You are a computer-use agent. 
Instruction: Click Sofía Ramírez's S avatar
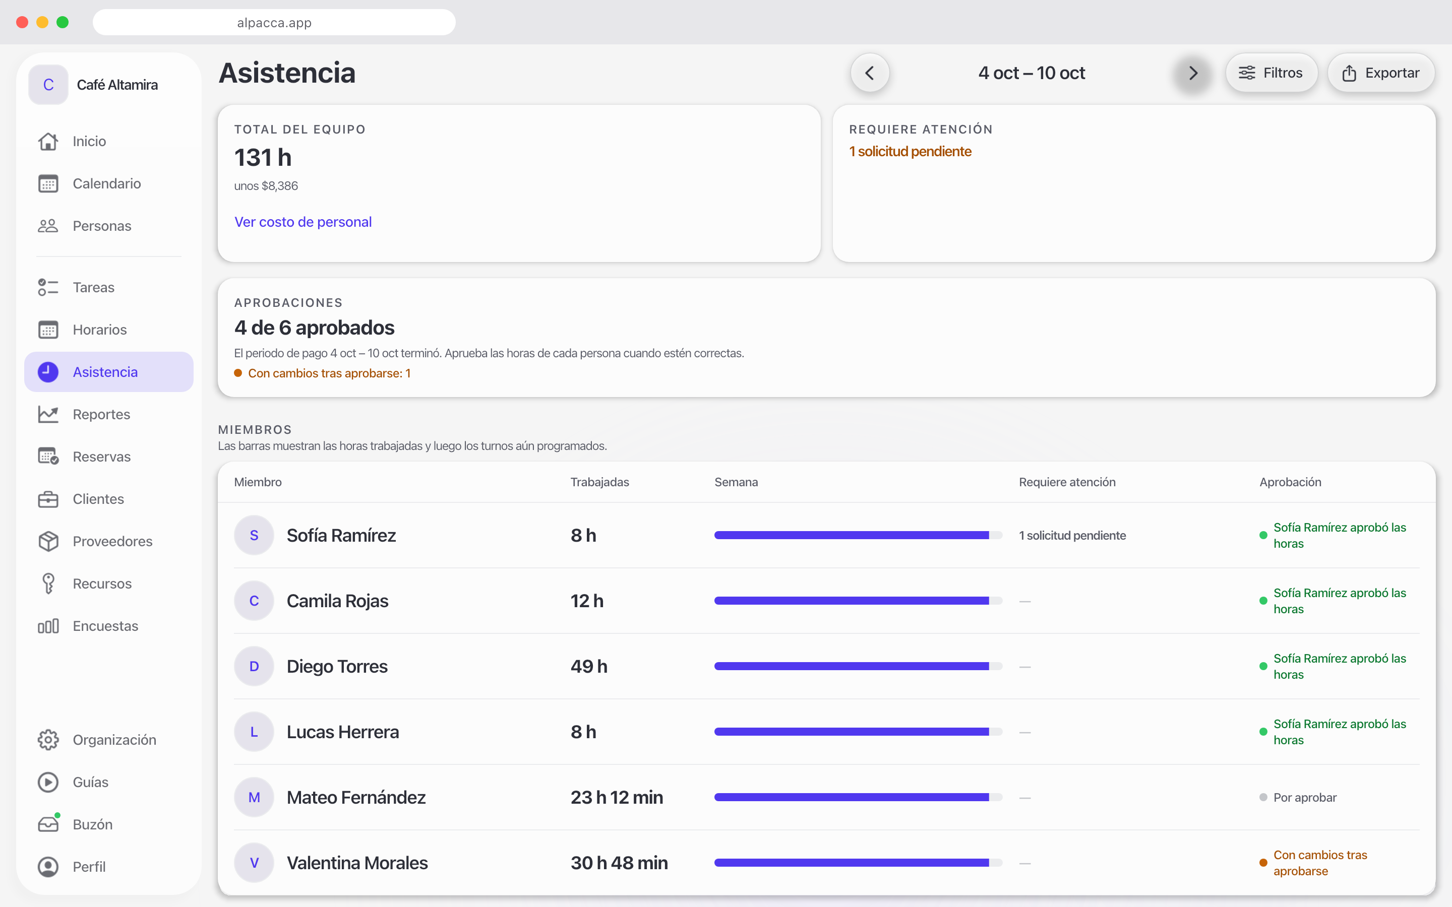pyautogui.click(x=254, y=535)
